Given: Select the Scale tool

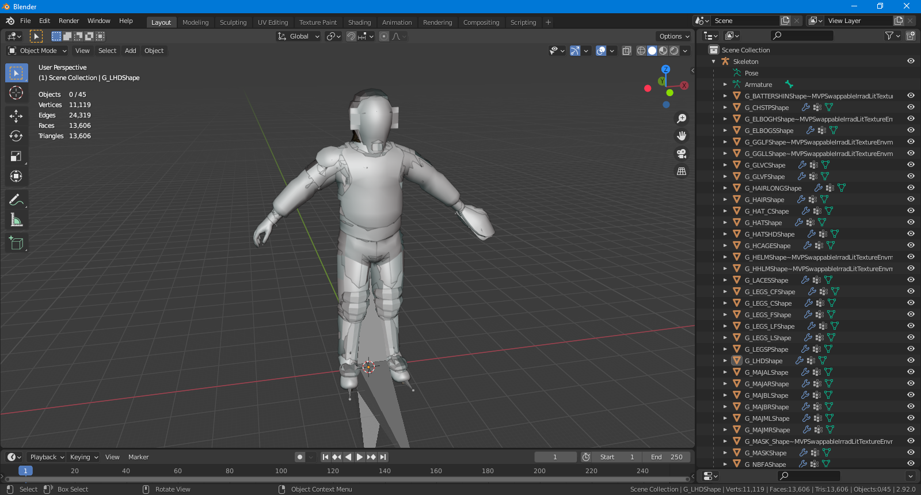Looking at the screenshot, I should tap(16, 156).
